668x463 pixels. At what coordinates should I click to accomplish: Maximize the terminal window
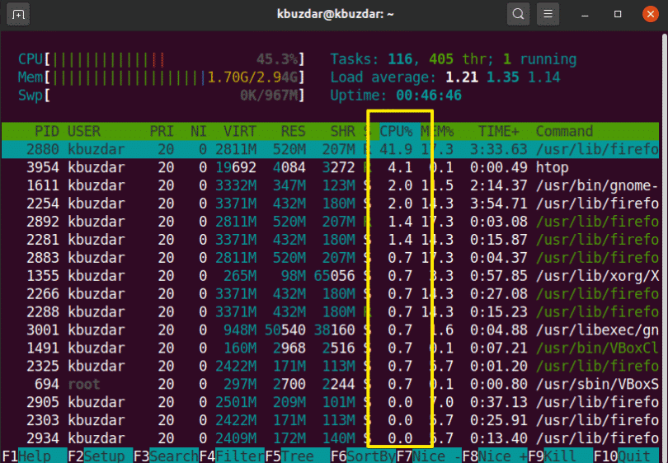pyautogui.click(x=618, y=15)
